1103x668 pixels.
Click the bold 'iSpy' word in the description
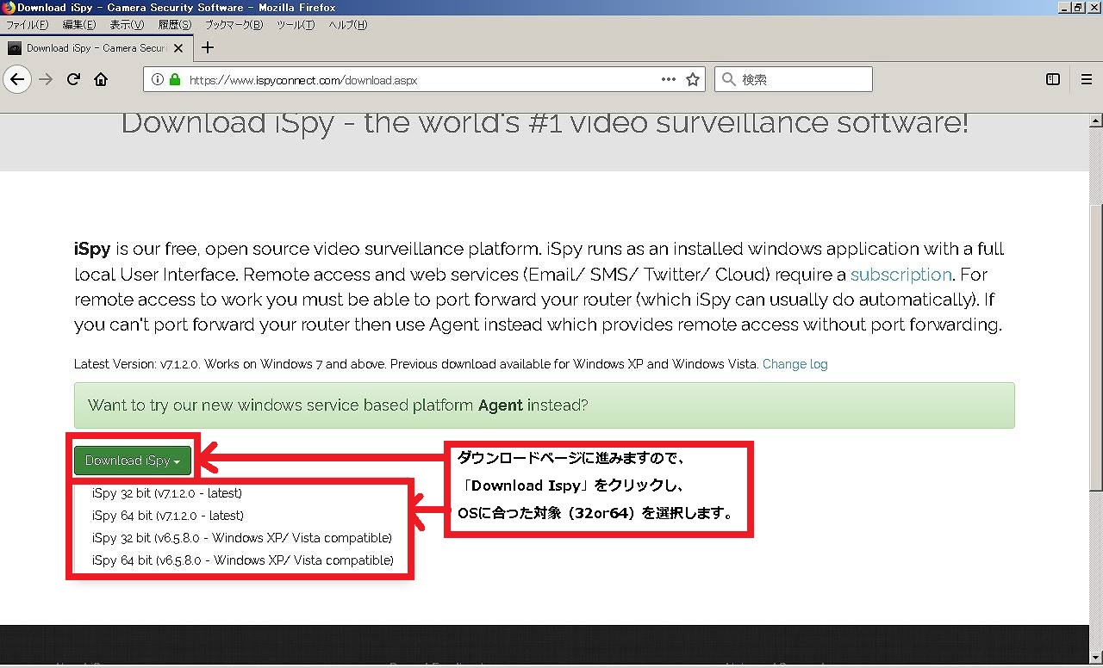pyautogui.click(x=92, y=249)
